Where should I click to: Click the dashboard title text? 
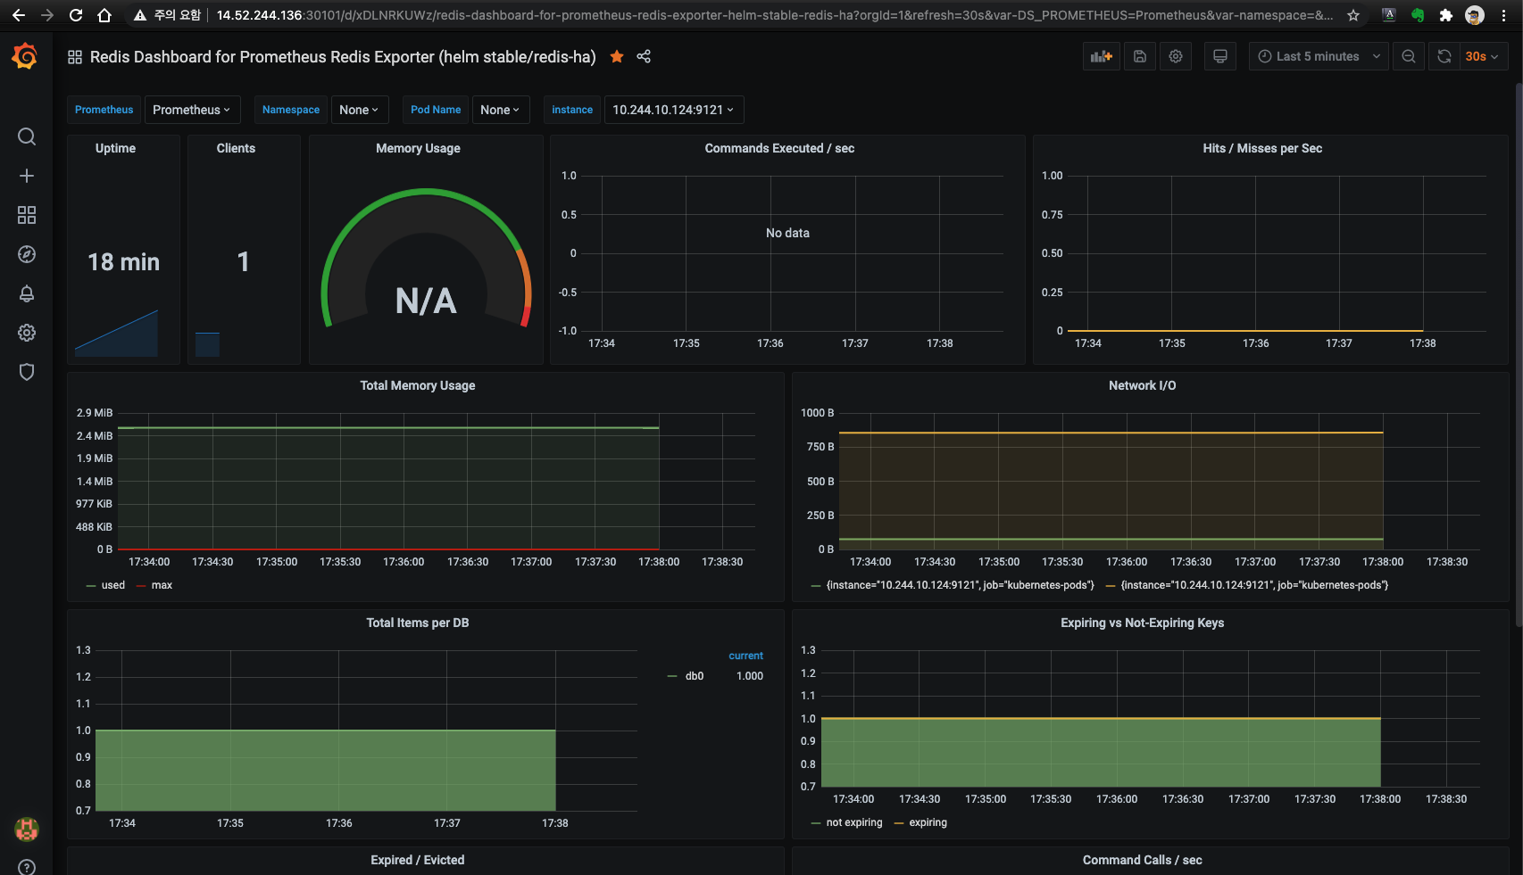tap(343, 57)
